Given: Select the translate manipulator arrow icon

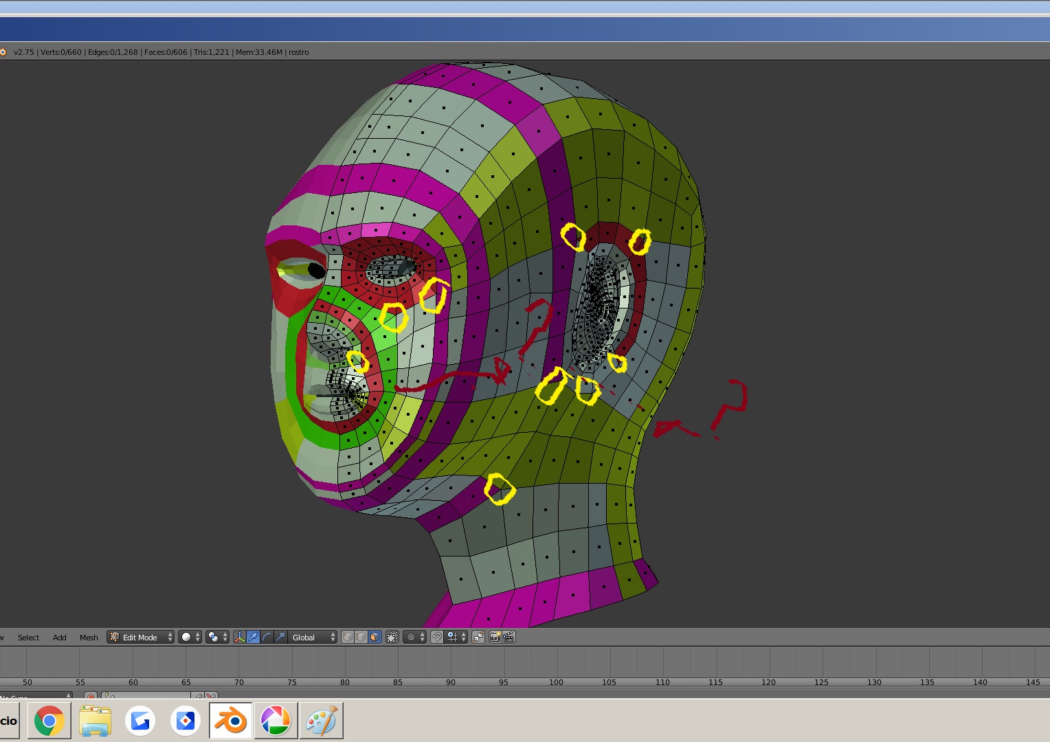Looking at the screenshot, I should (x=253, y=637).
